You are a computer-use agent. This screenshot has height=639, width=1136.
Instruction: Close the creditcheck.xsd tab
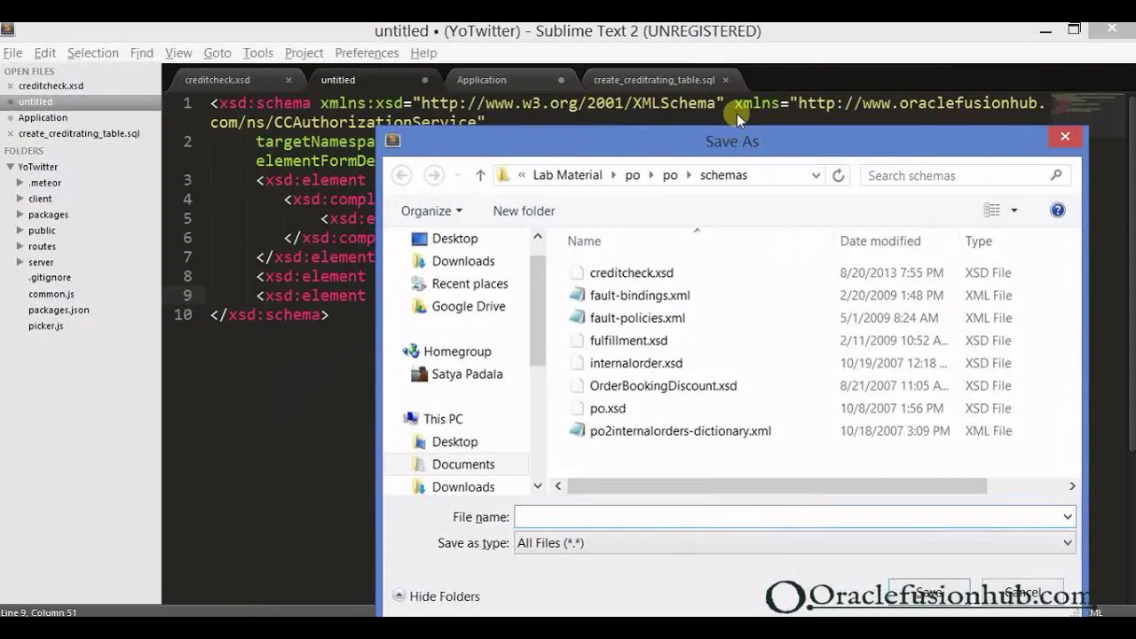point(288,80)
